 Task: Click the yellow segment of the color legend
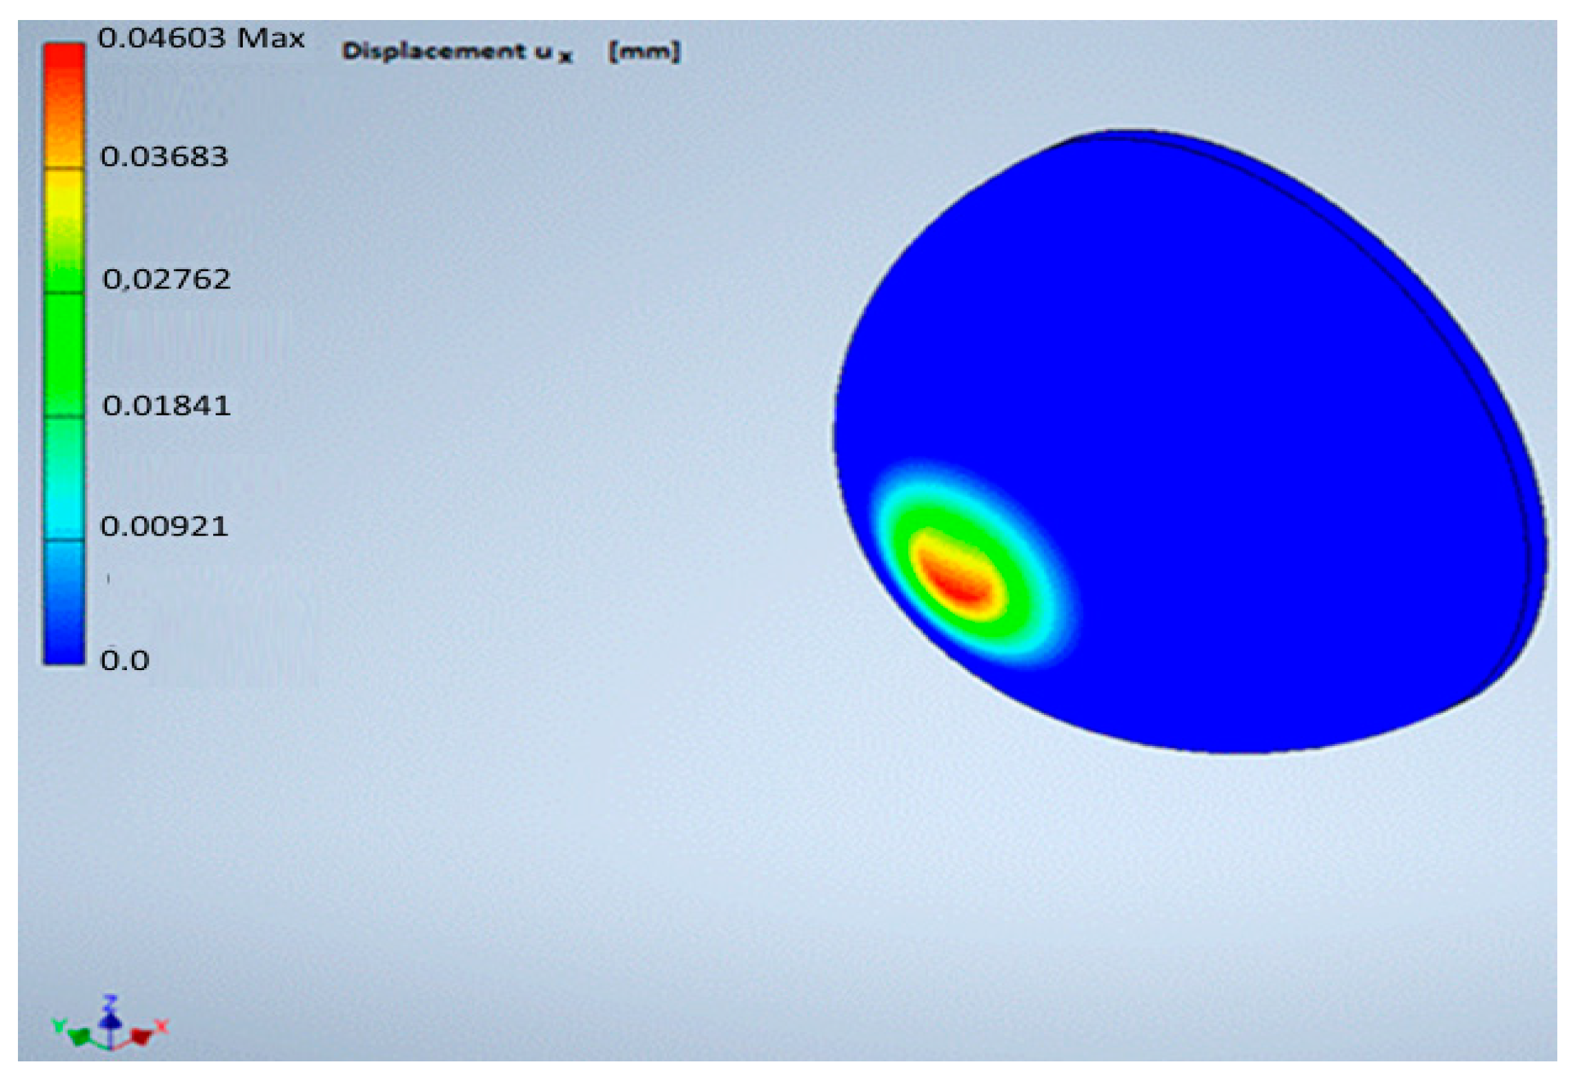[x=64, y=200]
